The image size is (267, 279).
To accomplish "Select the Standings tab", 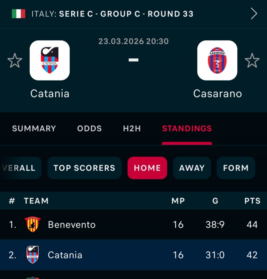I will 187,128.
